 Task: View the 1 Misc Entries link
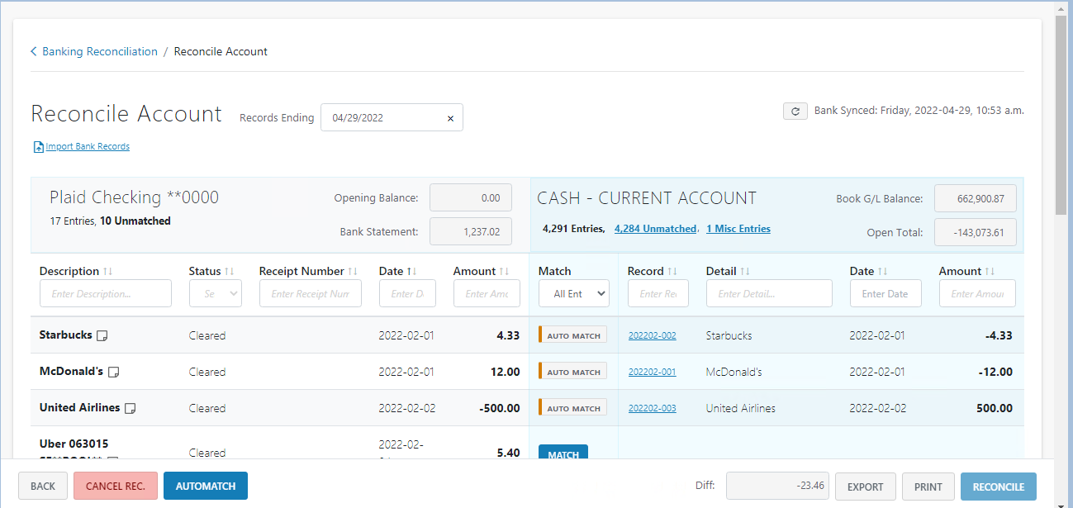point(738,228)
